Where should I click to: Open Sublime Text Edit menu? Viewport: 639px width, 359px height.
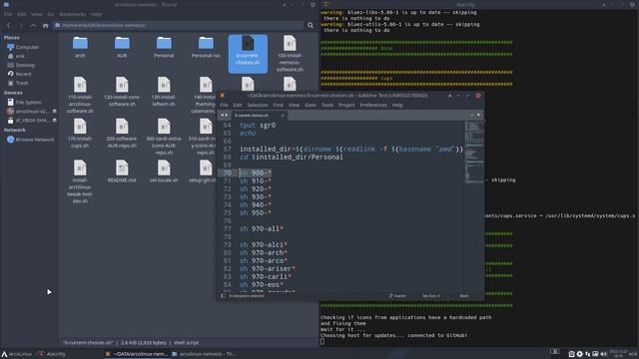point(238,105)
